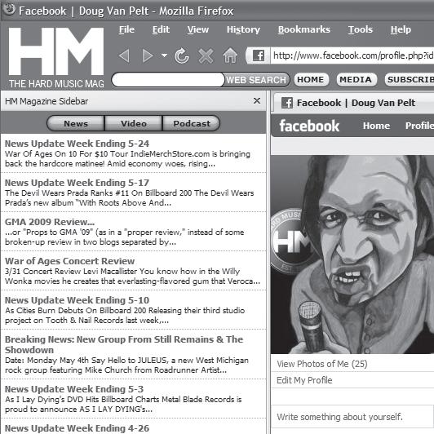Click the Props to GMA '09 summary text
Viewport: 434px width, 434px height.
pos(125,237)
